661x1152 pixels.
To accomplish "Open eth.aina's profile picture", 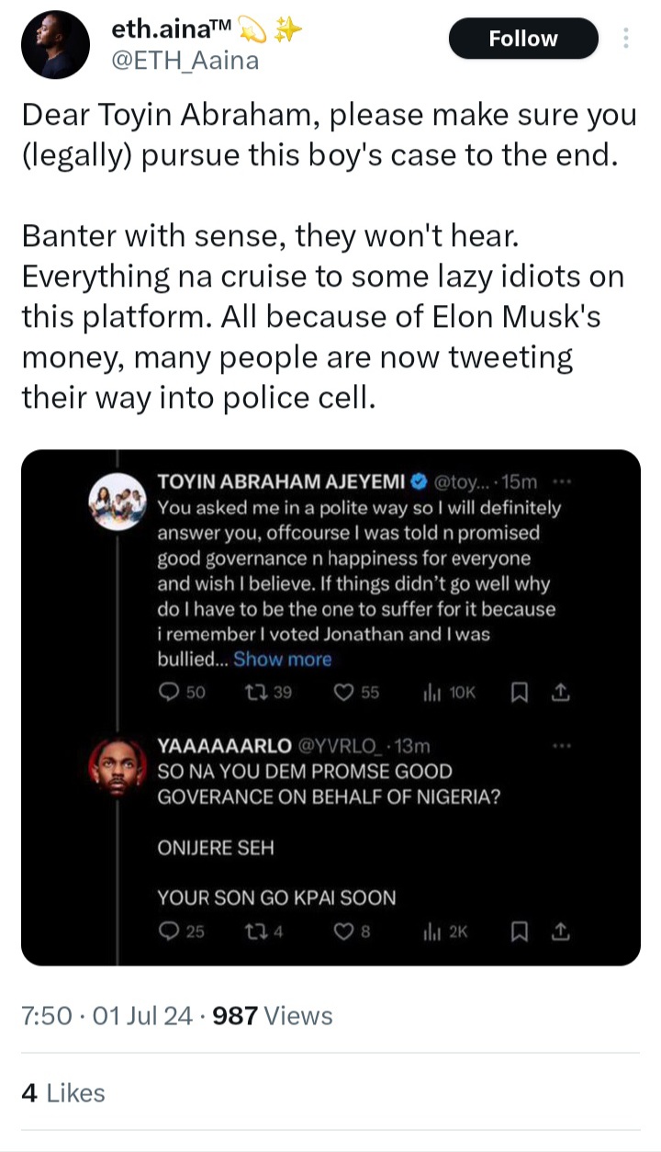I will coord(55,45).
